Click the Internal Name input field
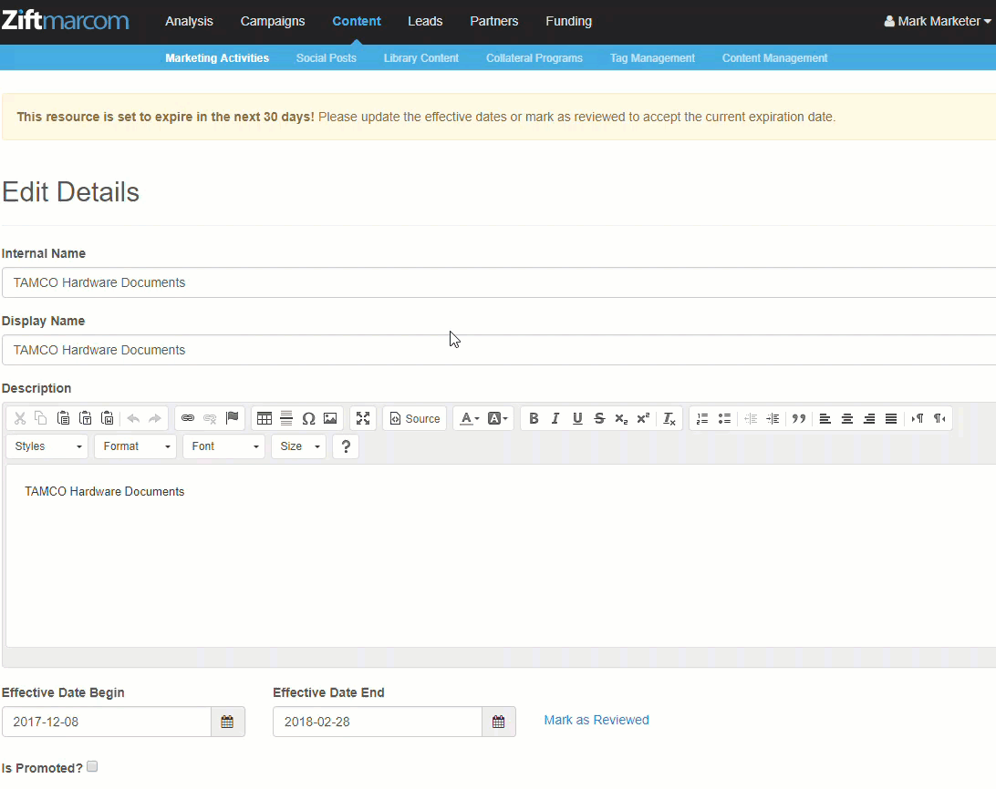996x789 pixels. pyautogui.click(x=499, y=282)
